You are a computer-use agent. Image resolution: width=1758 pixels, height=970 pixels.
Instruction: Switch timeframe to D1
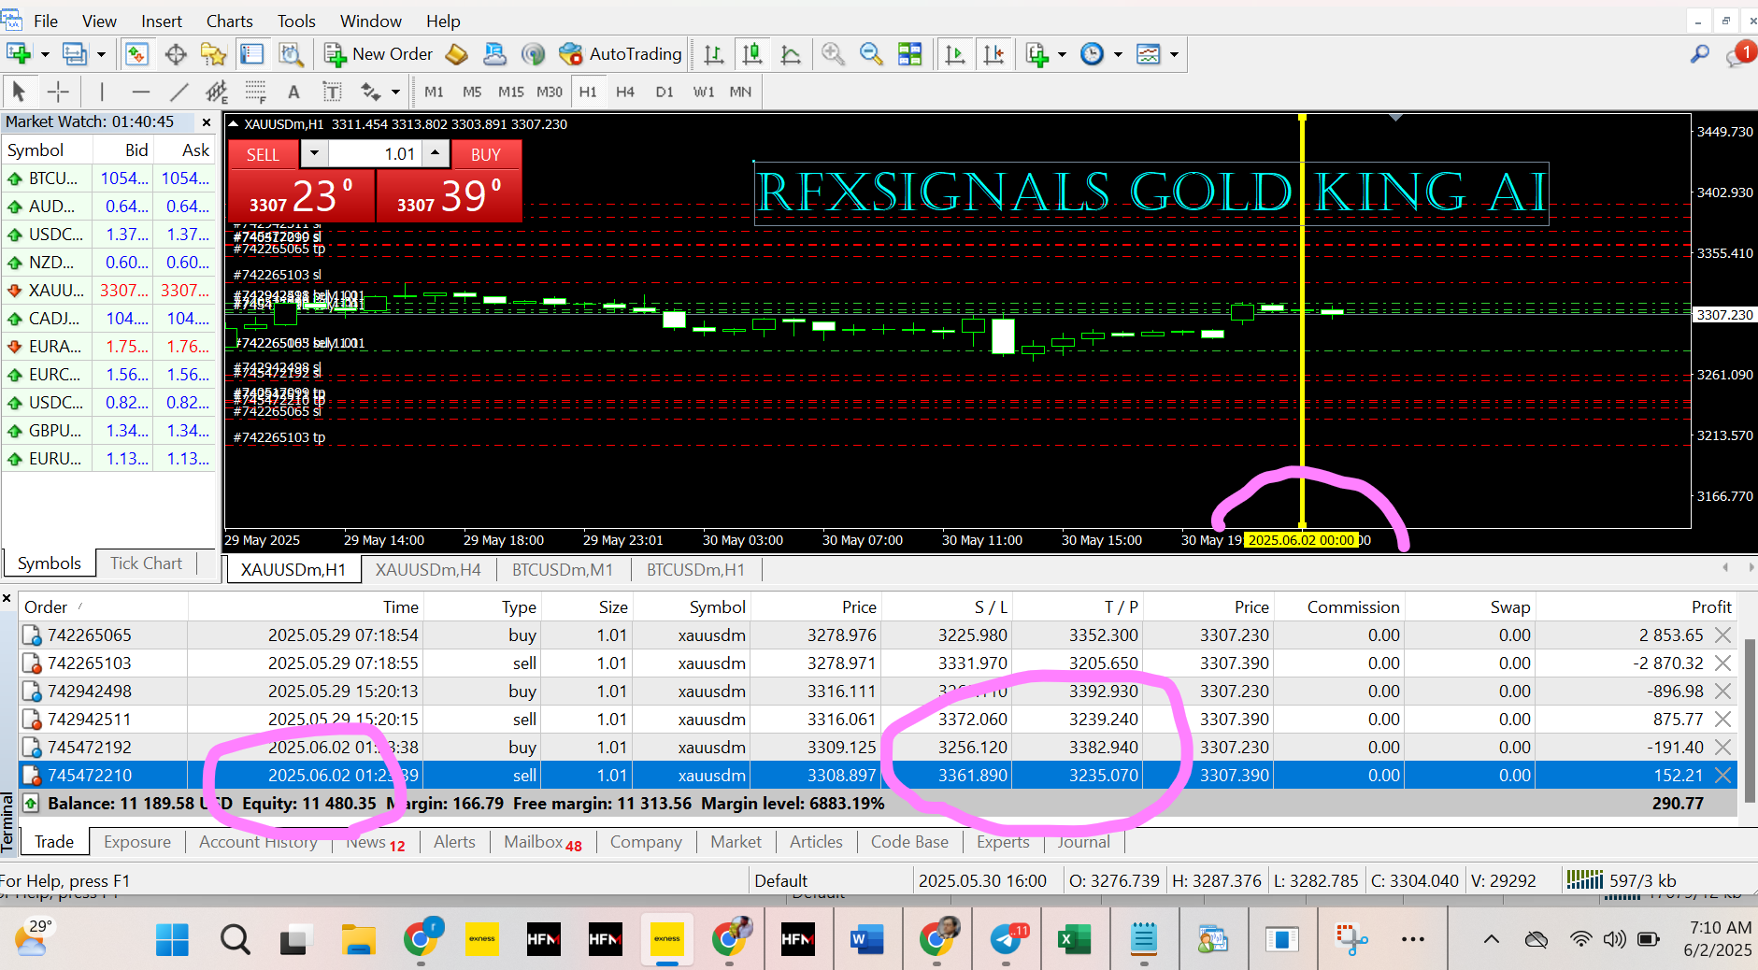click(x=665, y=92)
